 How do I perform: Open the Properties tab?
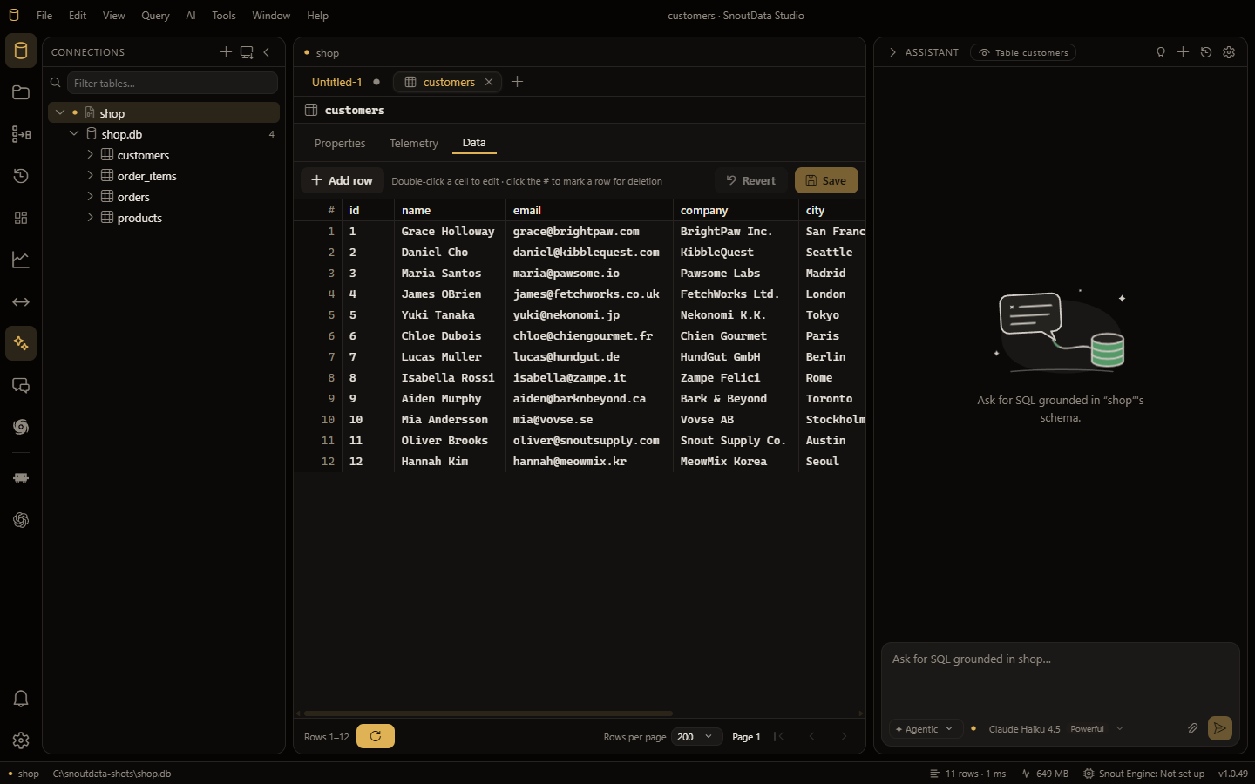pyautogui.click(x=340, y=143)
